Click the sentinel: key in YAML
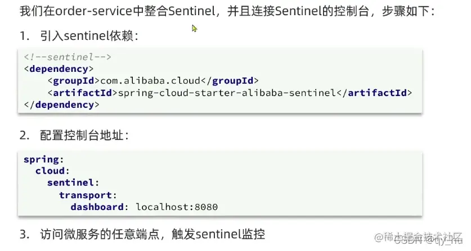471x251 pixels. (x=73, y=182)
